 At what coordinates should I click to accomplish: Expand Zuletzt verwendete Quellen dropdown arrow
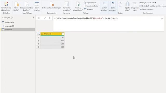tap(29, 10)
